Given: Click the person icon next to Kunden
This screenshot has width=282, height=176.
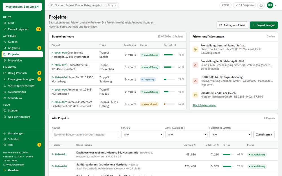Looking at the screenshot, I should pos(5,42).
